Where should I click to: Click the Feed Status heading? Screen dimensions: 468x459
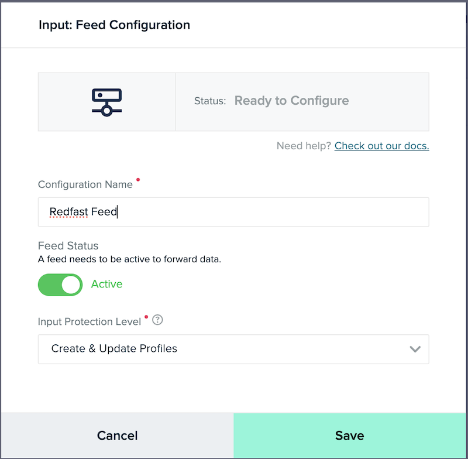point(68,246)
